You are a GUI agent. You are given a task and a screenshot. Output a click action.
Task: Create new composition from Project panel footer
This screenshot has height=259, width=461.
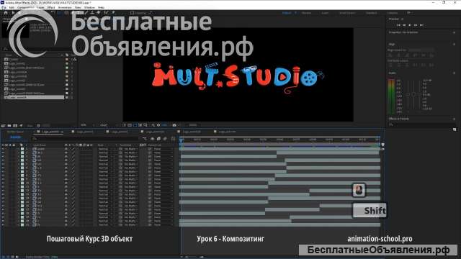tap(15, 126)
